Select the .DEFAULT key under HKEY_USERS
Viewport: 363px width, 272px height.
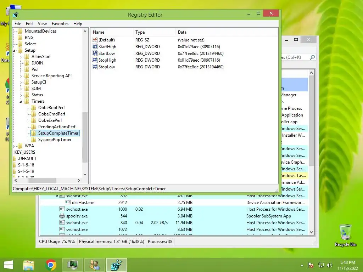point(27,158)
